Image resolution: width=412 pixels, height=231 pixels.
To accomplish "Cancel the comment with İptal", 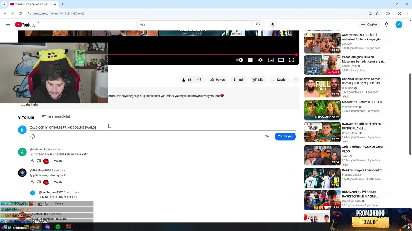I will (x=267, y=136).
